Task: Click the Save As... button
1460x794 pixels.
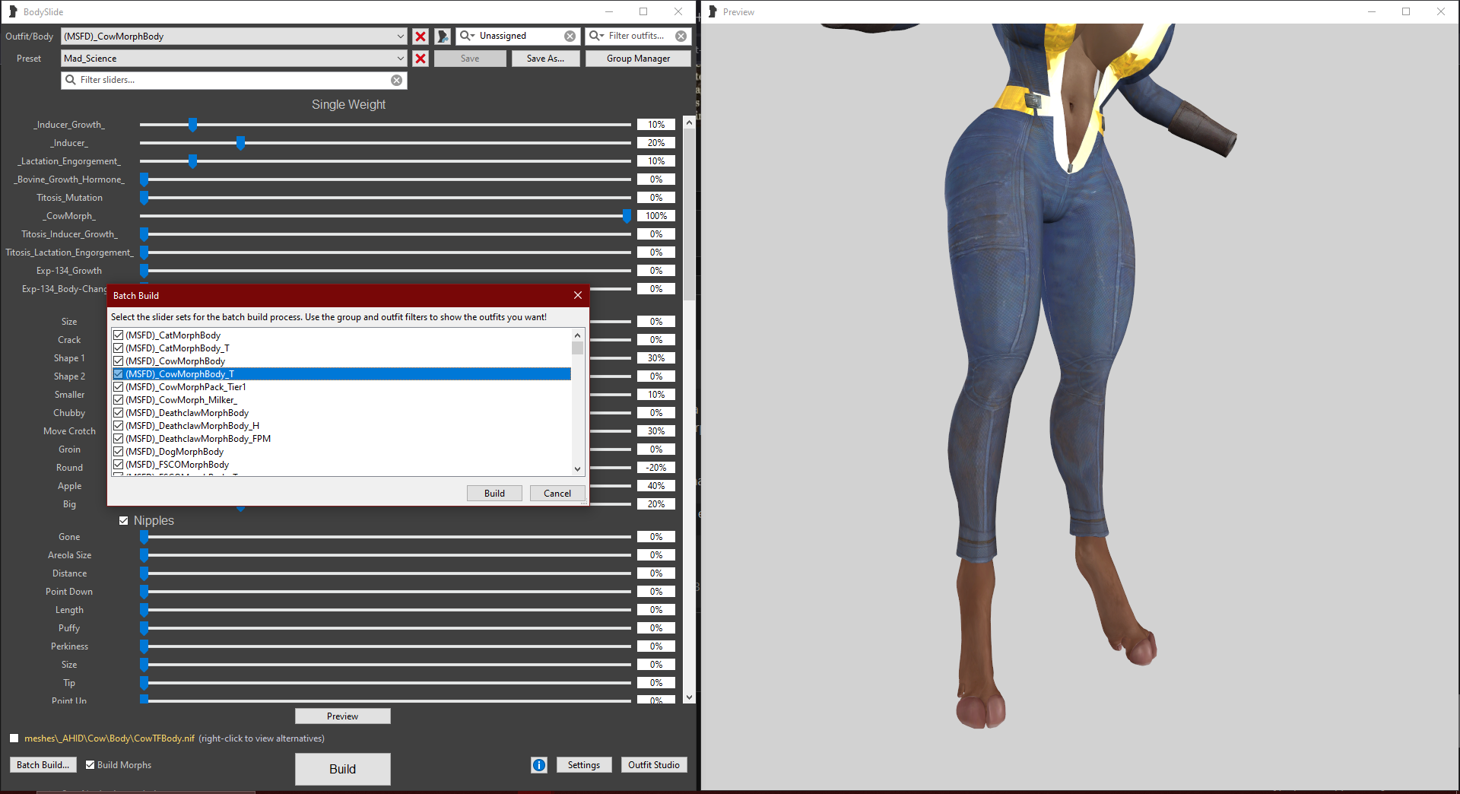Action: click(x=545, y=59)
